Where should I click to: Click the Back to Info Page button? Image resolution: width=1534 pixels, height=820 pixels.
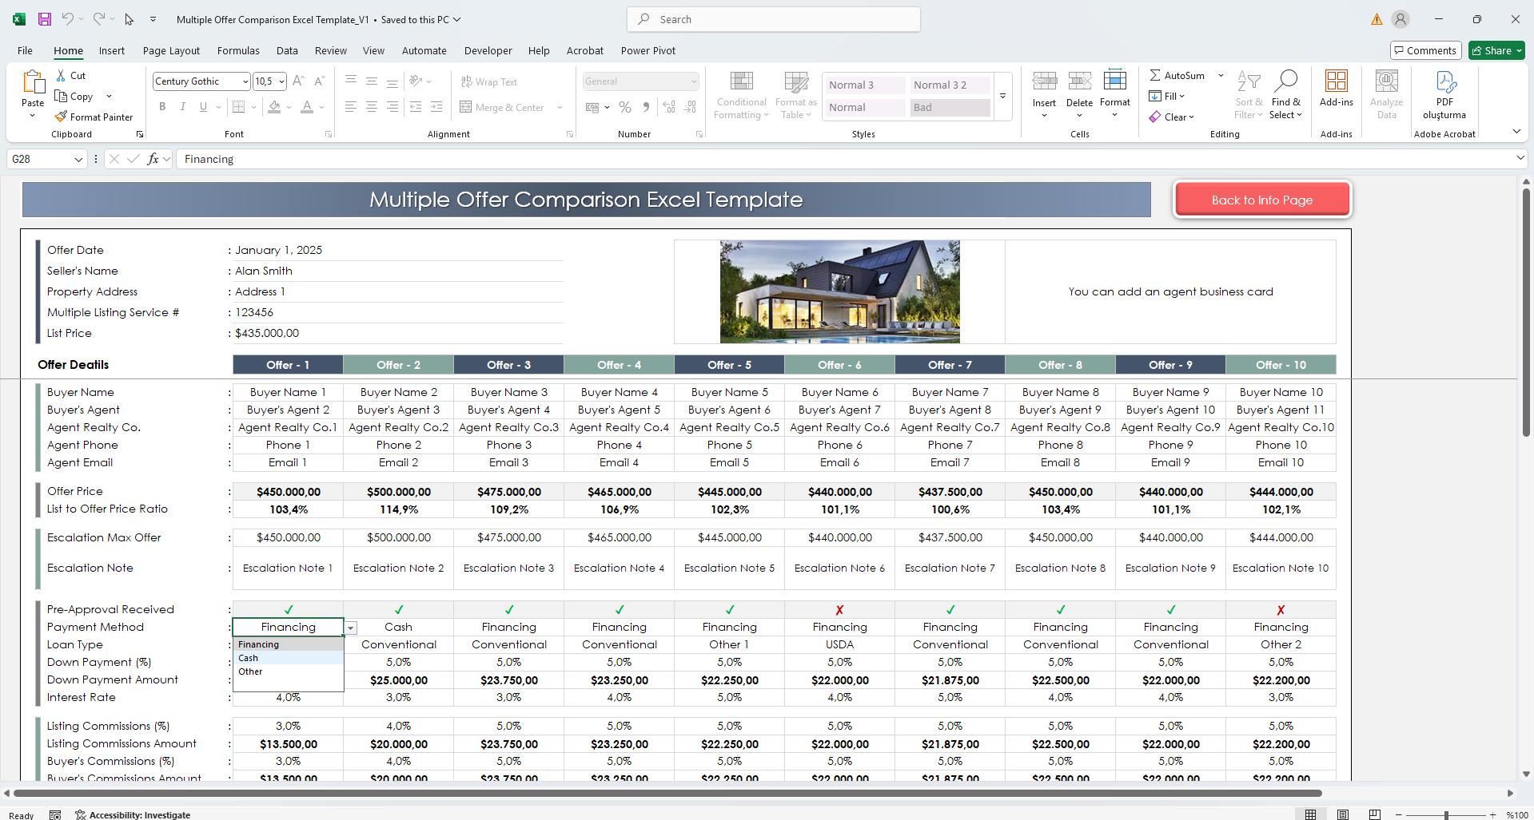(x=1261, y=200)
